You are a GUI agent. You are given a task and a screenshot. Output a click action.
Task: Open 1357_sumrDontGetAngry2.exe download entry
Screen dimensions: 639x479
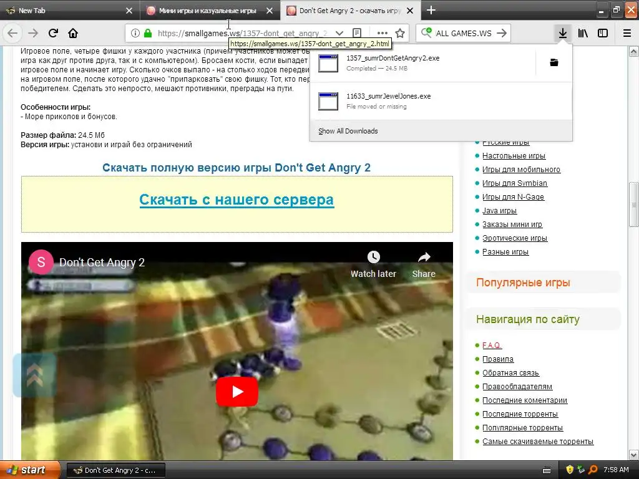422,63
